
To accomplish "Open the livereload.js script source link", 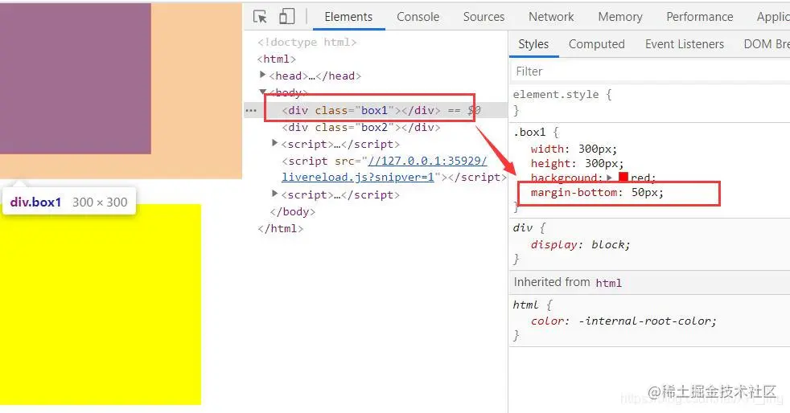I will [x=385, y=169].
